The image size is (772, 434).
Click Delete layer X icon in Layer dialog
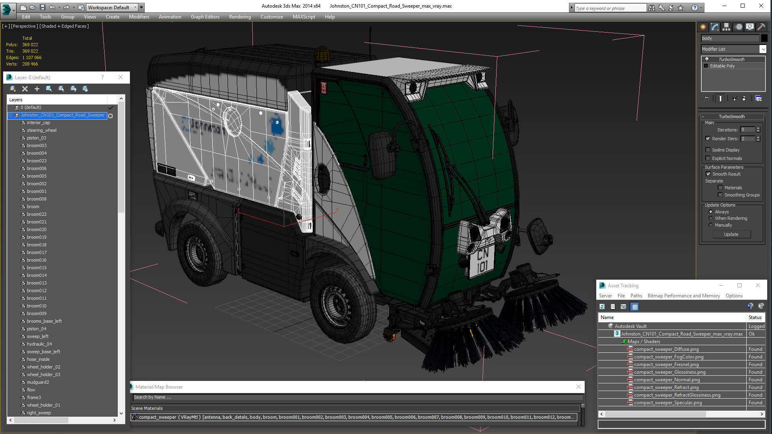pos(25,89)
